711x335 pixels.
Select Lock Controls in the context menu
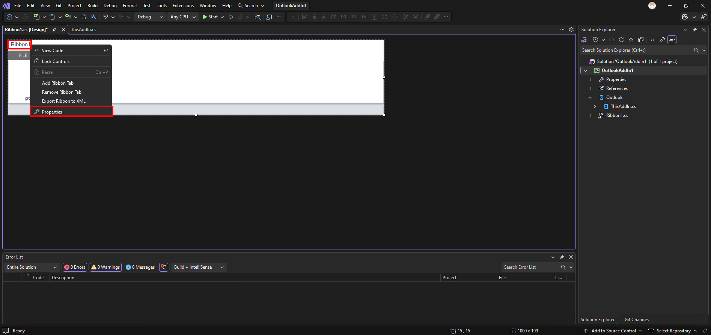(x=71, y=61)
